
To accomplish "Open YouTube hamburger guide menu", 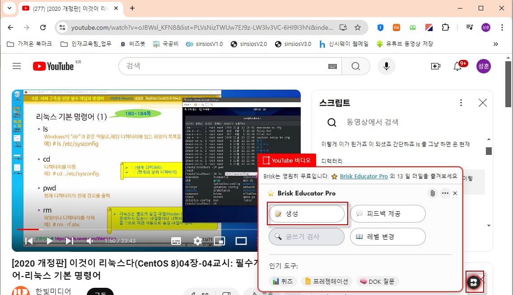I will (x=17, y=66).
